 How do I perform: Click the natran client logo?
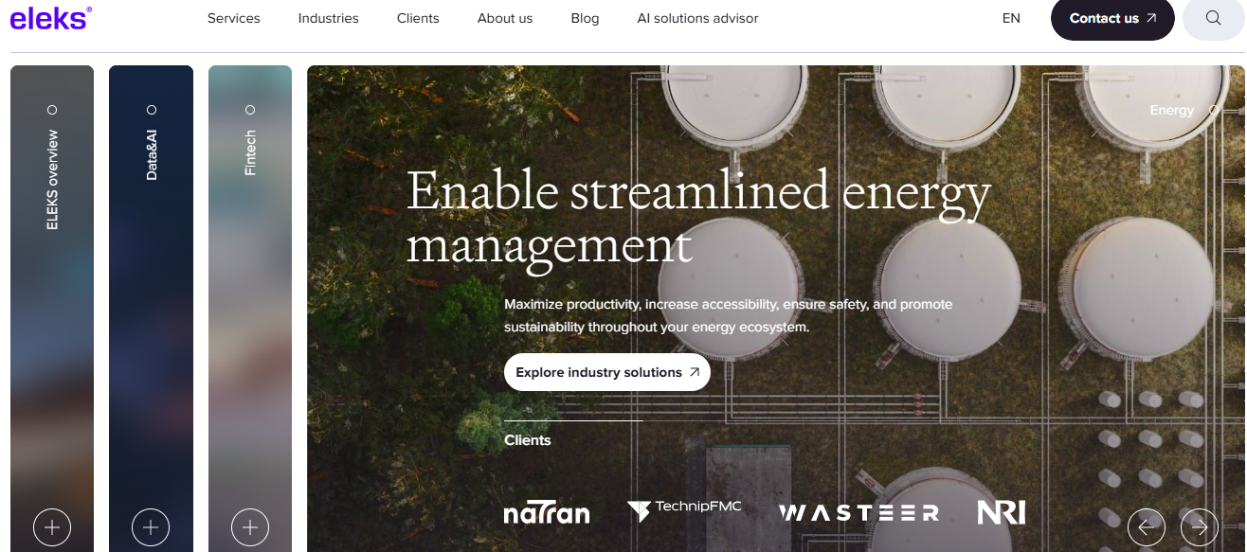click(x=546, y=513)
